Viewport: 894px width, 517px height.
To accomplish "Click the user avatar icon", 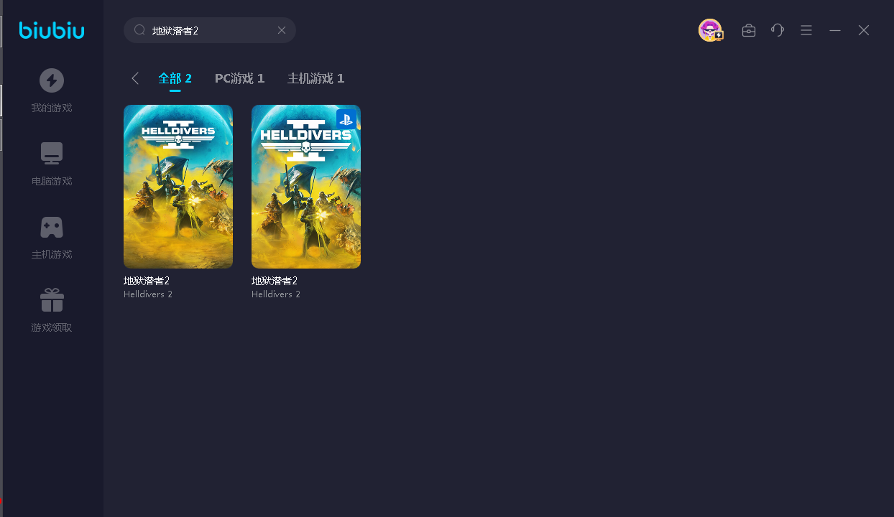I will (x=710, y=30).
